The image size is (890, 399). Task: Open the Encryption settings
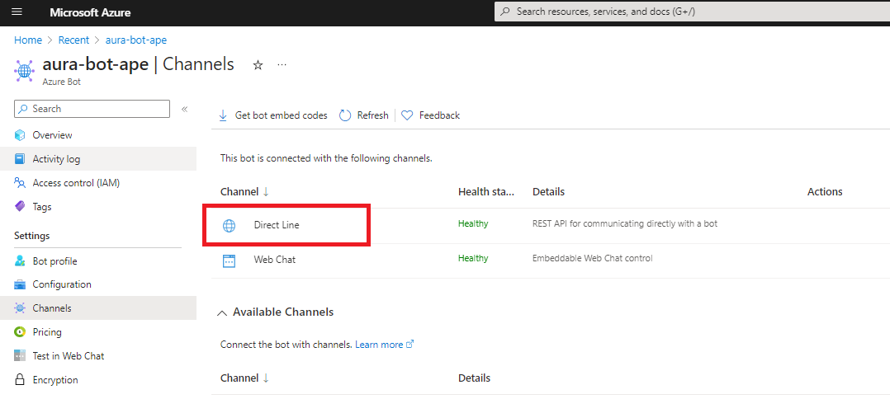pyautogui.click(x=55, y=380)
